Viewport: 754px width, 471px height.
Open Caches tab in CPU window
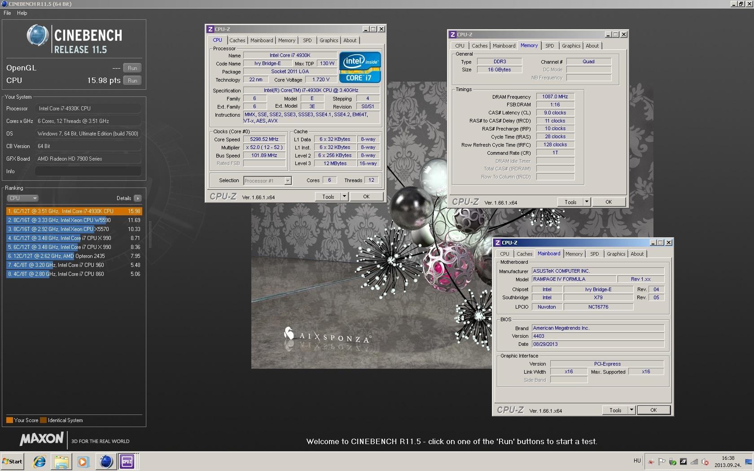237,40
